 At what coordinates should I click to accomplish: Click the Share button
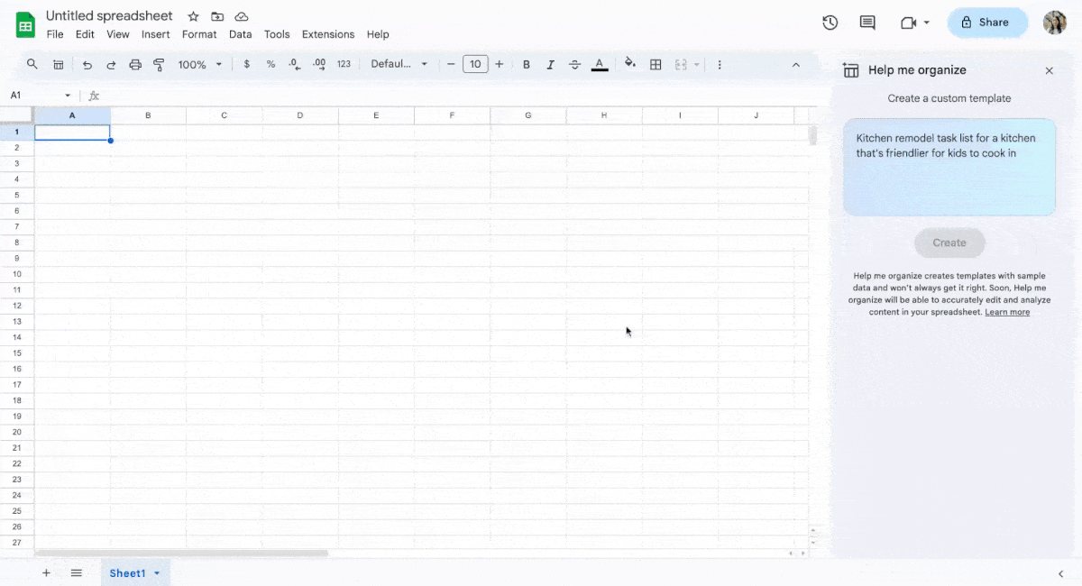click(987, 23)
